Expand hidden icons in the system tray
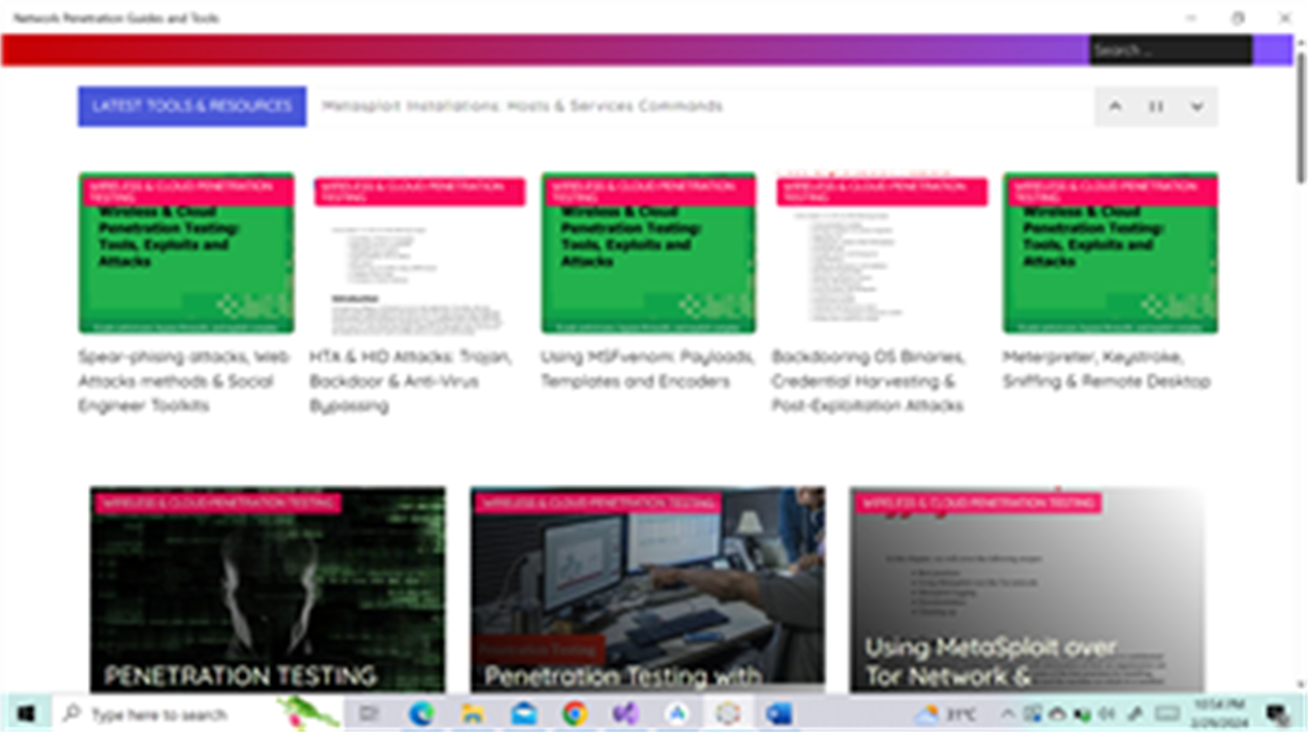Image resolution: width=1308 pixels, height=732 pixels. (1009, 713)
